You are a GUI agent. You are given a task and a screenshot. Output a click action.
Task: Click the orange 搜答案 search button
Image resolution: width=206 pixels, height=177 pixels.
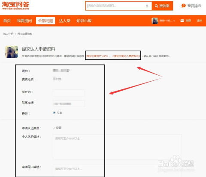tap(162, 6)
